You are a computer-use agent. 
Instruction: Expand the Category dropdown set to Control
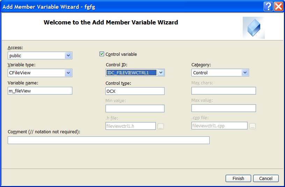coord(245,73)
